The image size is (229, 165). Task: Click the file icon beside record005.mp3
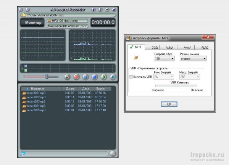click(x=24, y=111)
